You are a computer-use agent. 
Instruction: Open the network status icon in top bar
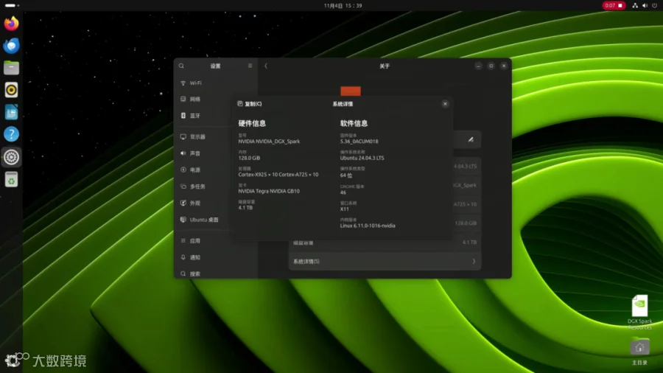635,5
